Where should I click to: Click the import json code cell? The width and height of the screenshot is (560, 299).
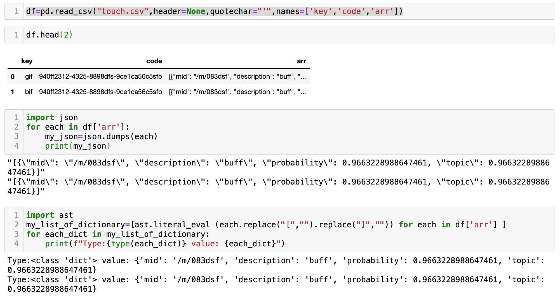[x=279, y=132]
